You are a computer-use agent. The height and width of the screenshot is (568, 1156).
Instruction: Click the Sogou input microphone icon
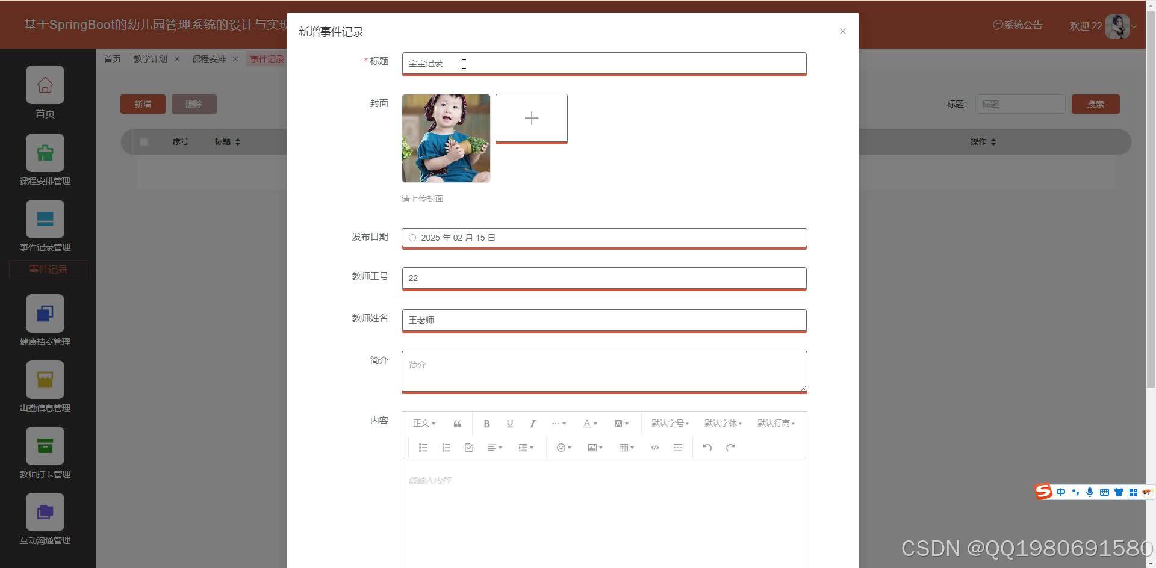point(1089,492)
